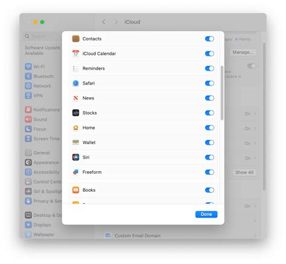The height and width of the screenshot is (264, 286).
Task: Click the Done button
Action: [206, 215]
